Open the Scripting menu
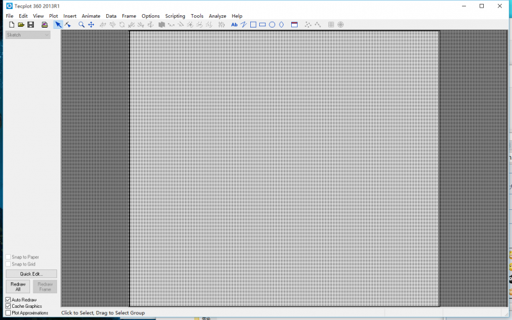 pos(175,16)
